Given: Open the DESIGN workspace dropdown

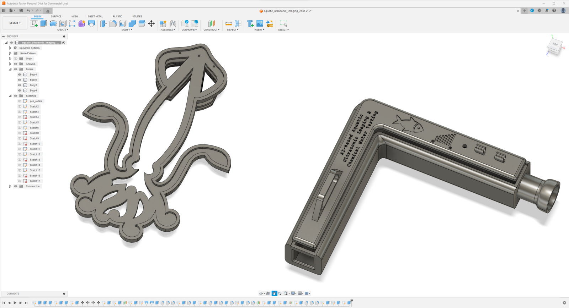Looking at the screenshot, I should point(15,23).
